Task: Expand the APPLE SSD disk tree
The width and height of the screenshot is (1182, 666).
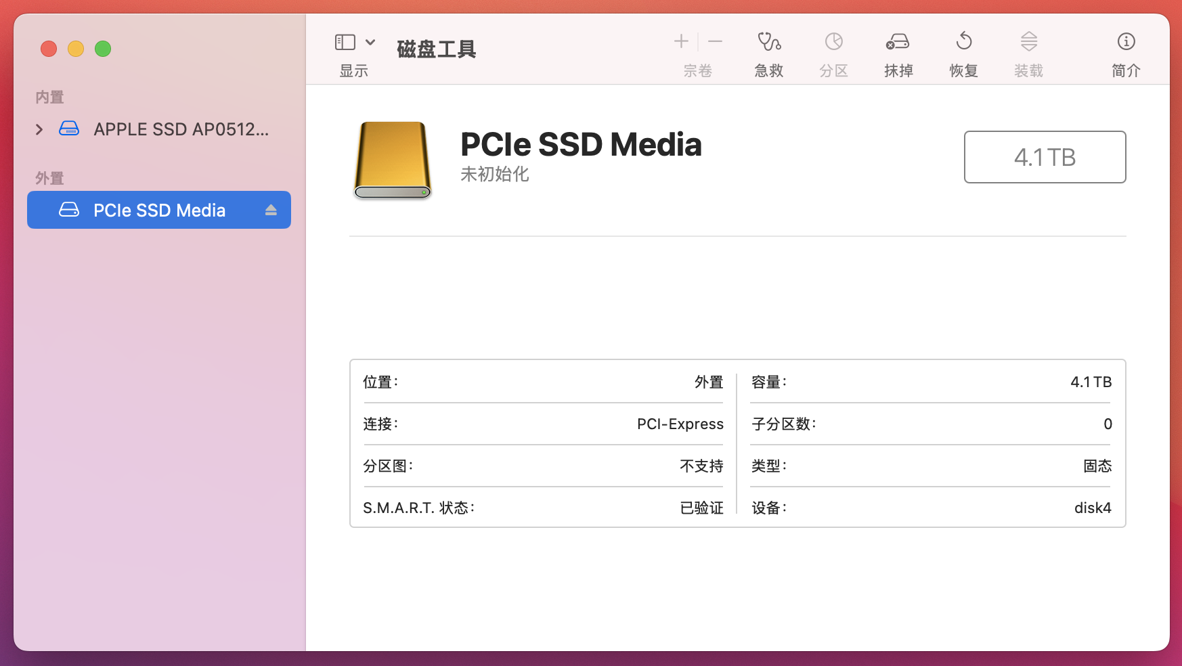Action: (x=39, y=129)
